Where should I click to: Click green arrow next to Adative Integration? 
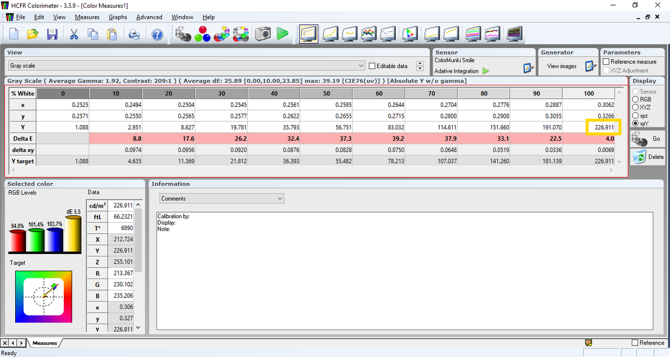pyautogui.click(x=486, y=71)
